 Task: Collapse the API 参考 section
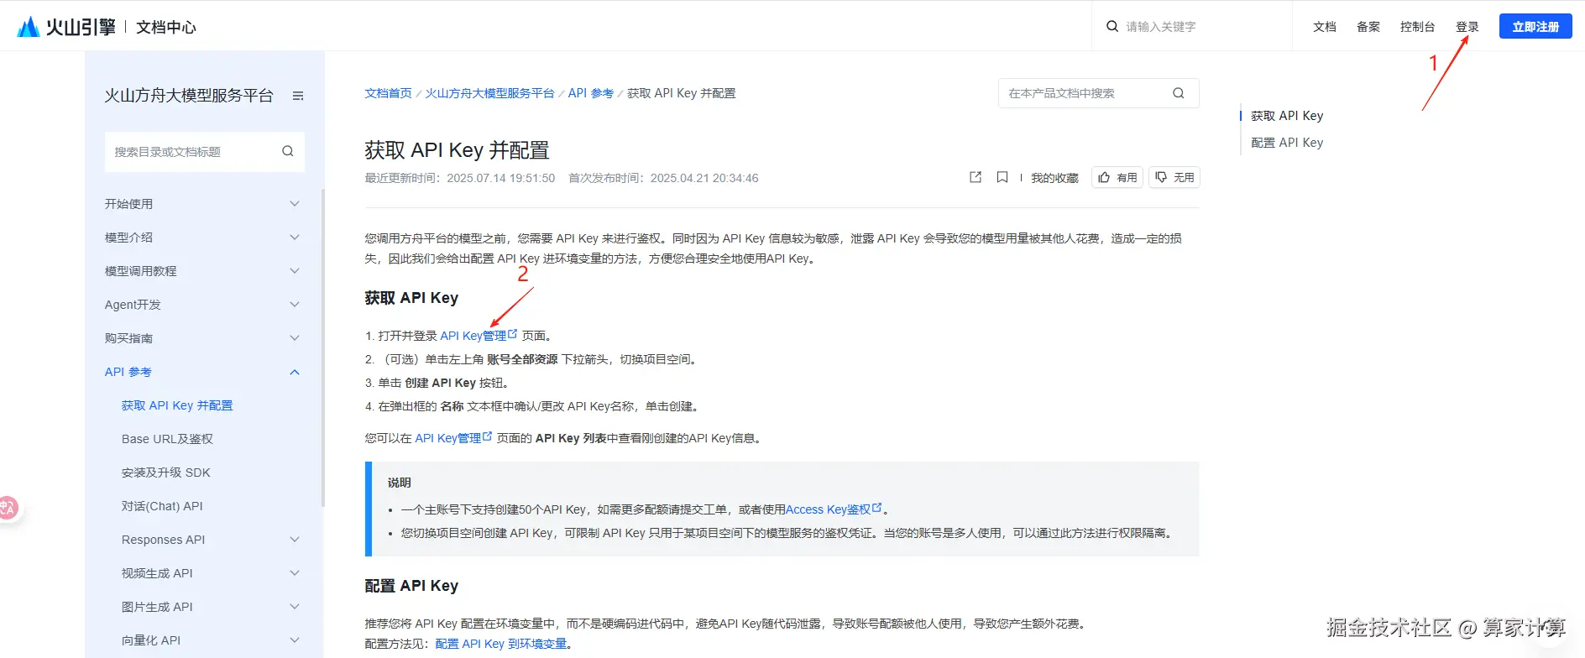pyautogui.click(x=295, y=372)
